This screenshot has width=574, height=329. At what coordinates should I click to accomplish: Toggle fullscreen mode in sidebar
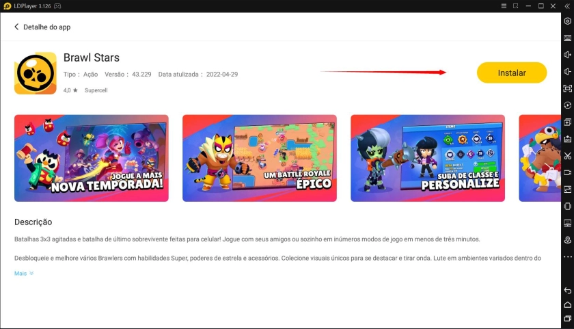pos(567,88)
